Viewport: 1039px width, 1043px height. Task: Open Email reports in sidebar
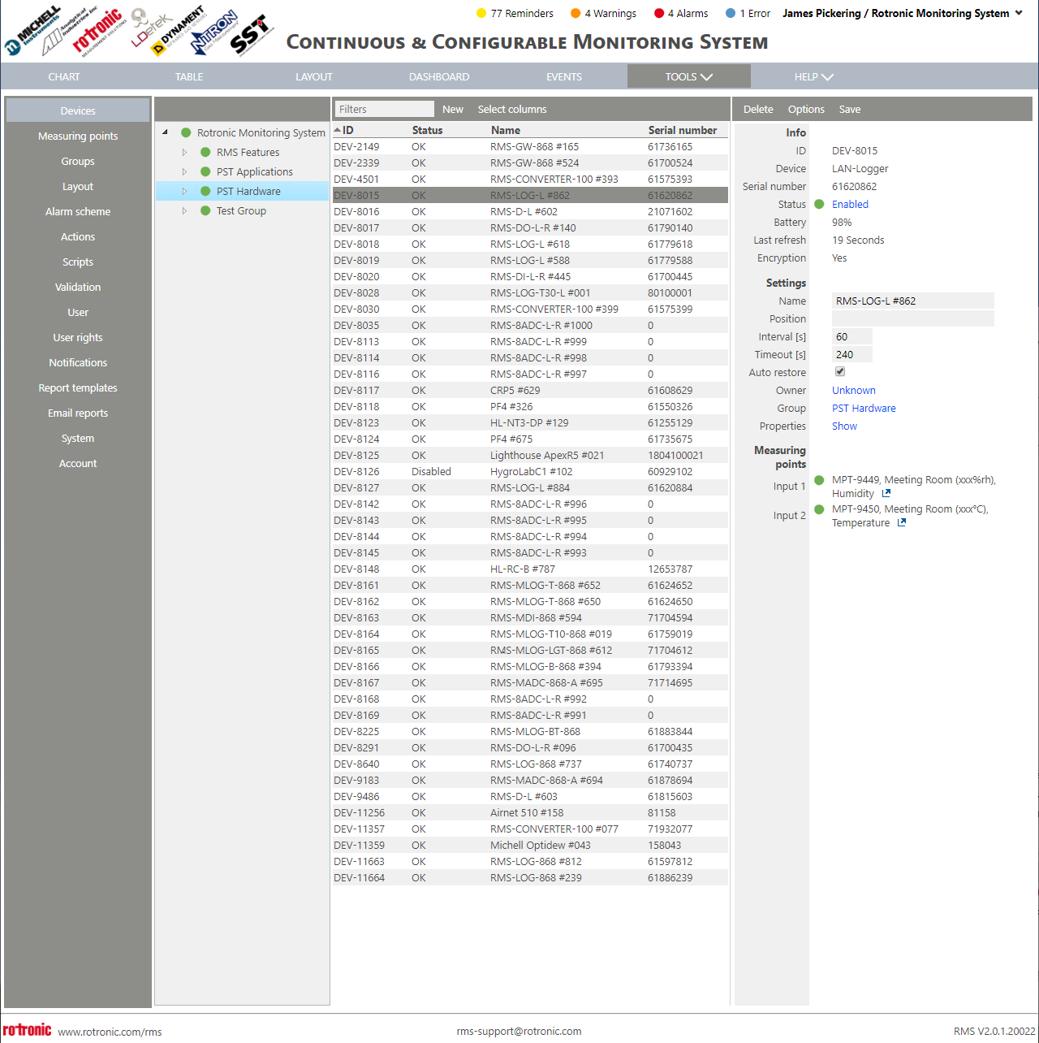[78, 413]
